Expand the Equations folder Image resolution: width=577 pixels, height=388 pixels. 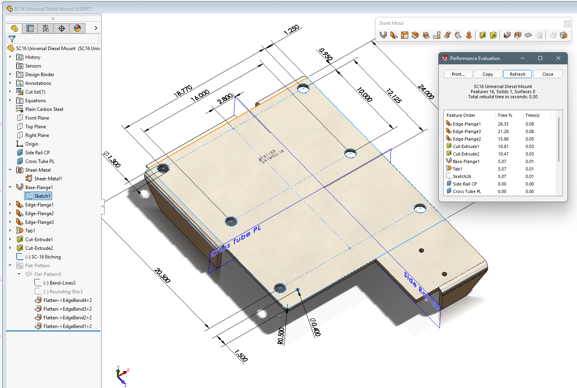point(10,100)
